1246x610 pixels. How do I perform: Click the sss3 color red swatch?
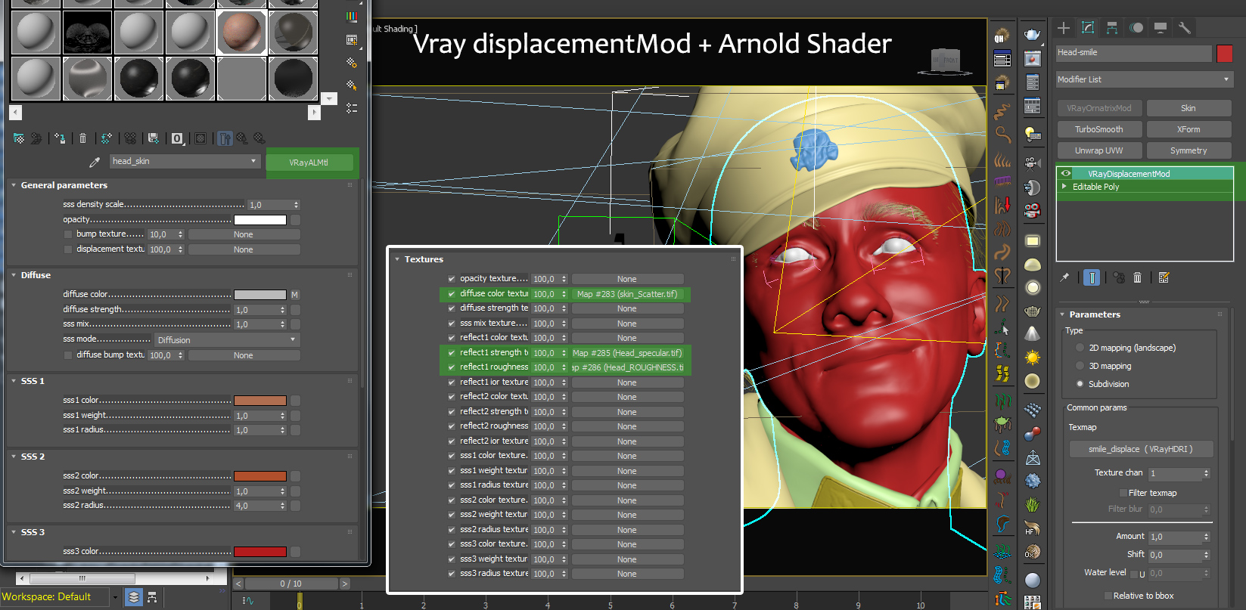tap(260, 552)
